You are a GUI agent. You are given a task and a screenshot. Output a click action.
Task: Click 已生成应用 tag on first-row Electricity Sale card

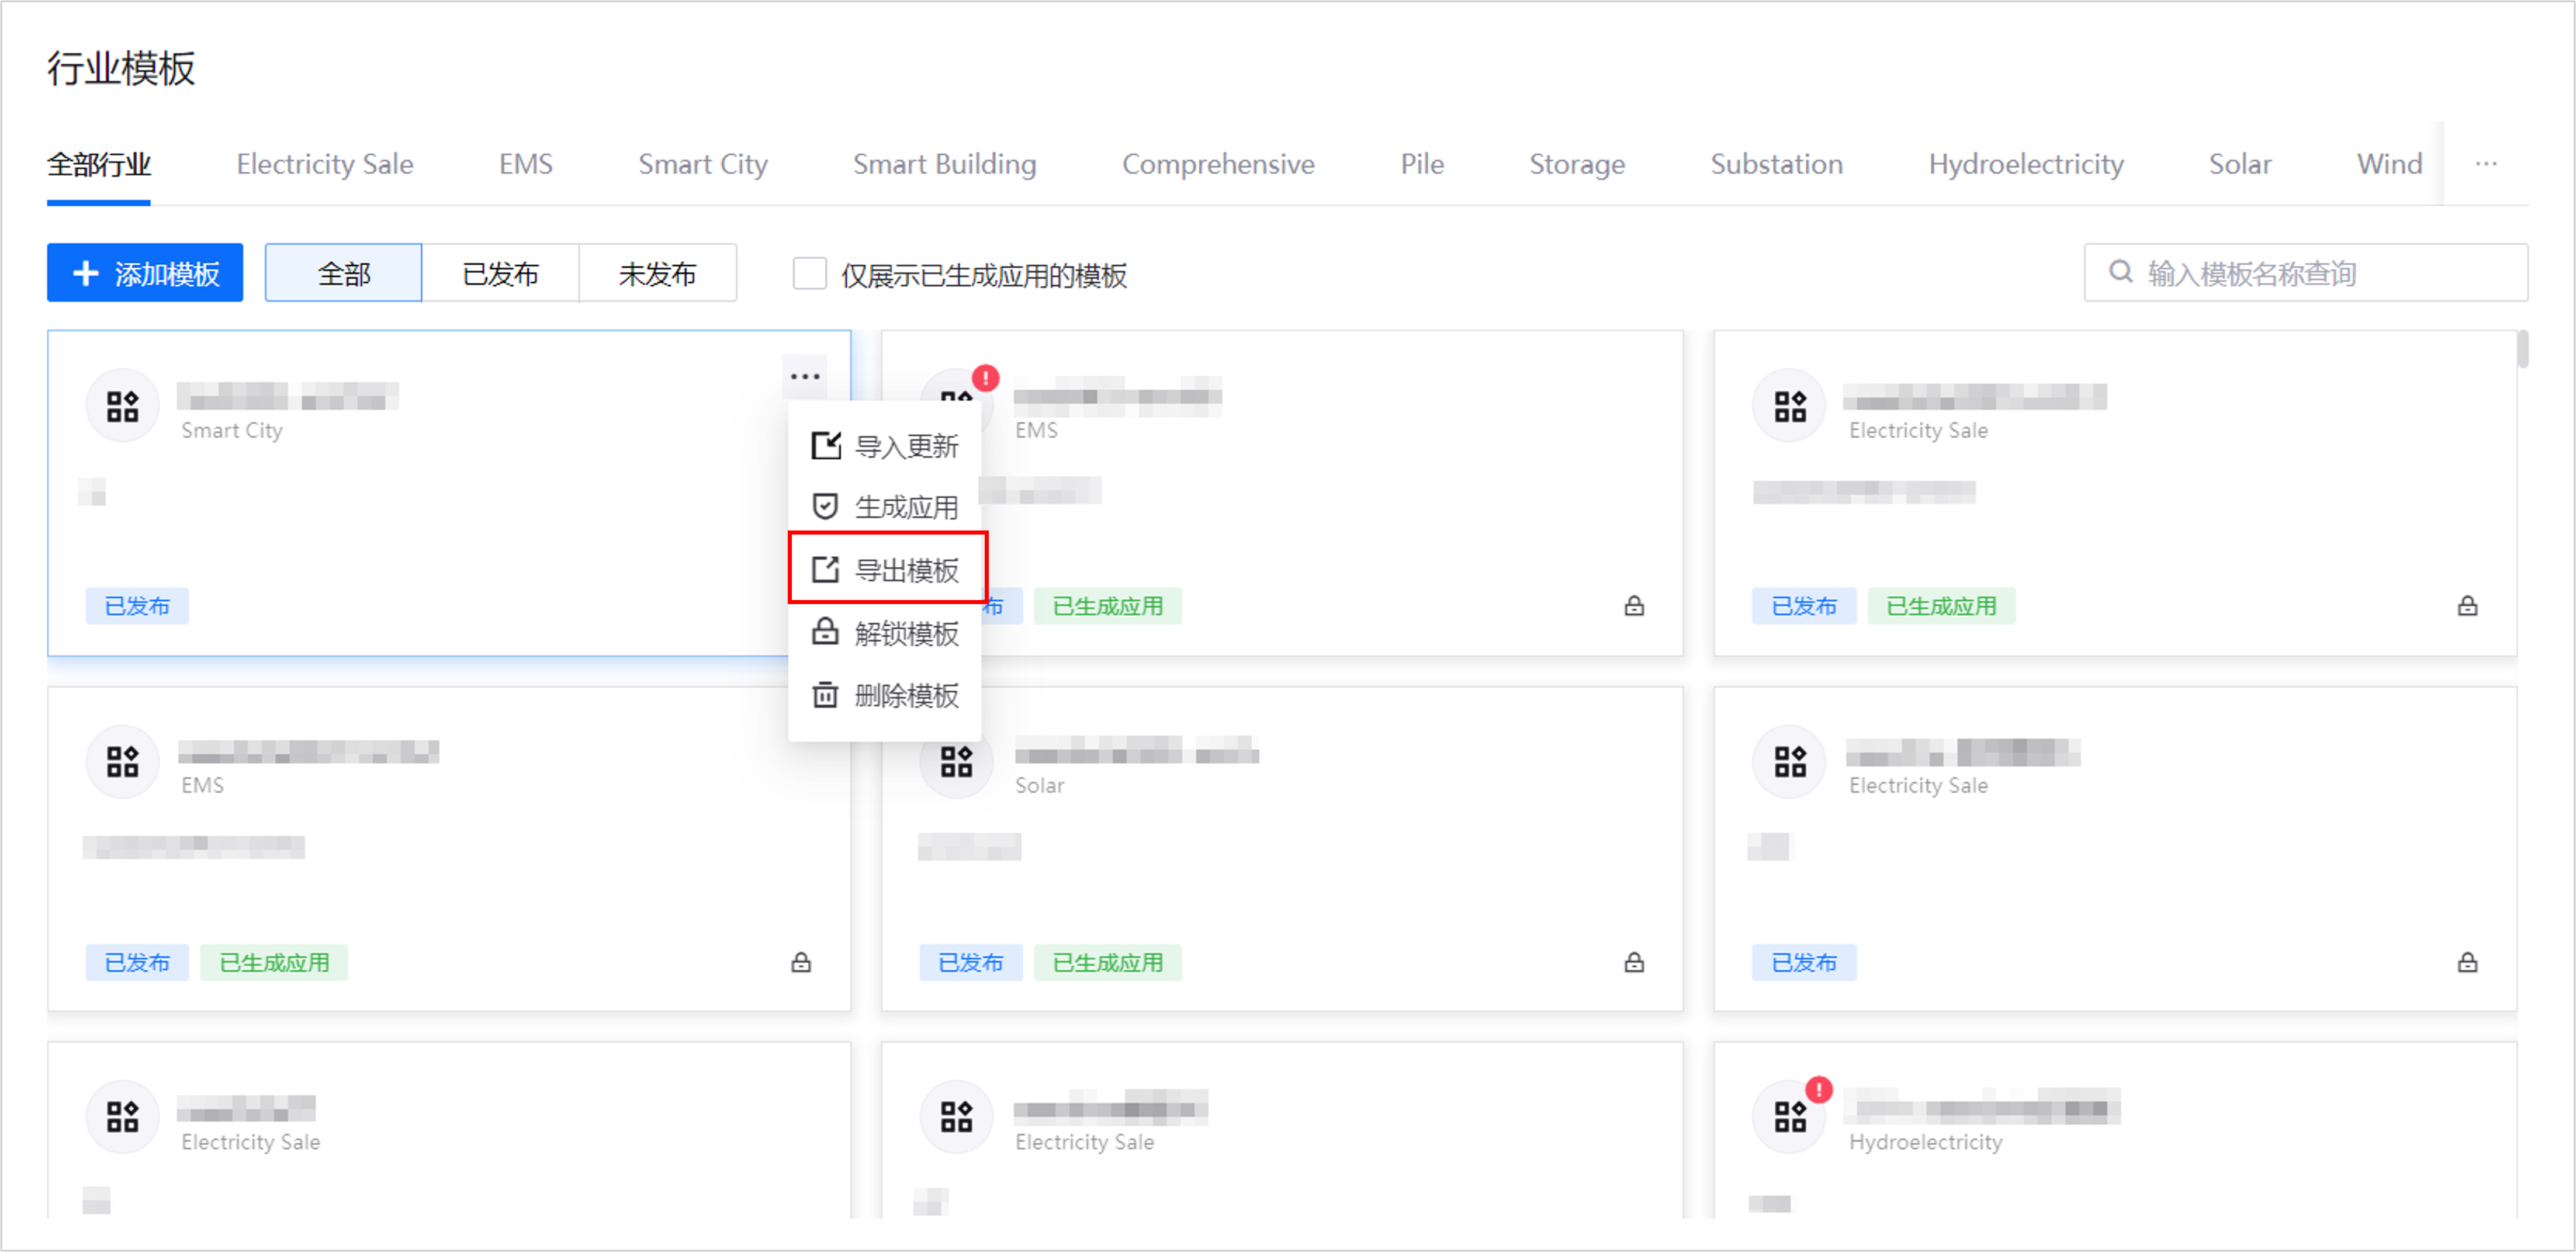coord(1941,606)
